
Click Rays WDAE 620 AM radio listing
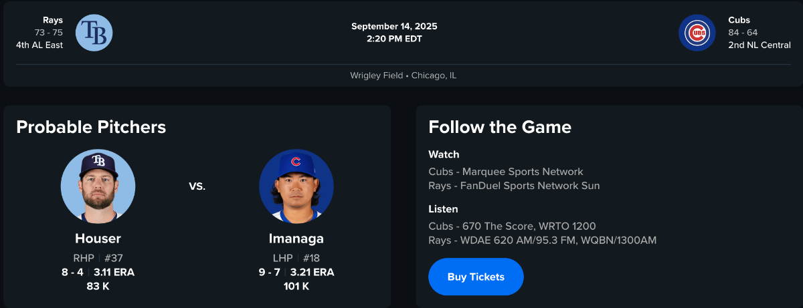click(542, 240)
